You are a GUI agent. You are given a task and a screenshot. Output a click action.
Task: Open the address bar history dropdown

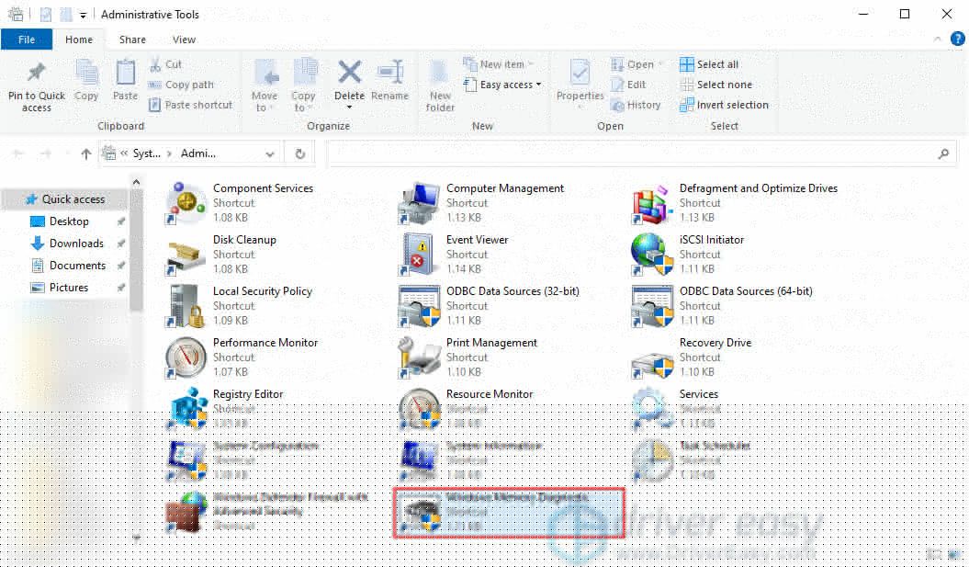[269, 154]
